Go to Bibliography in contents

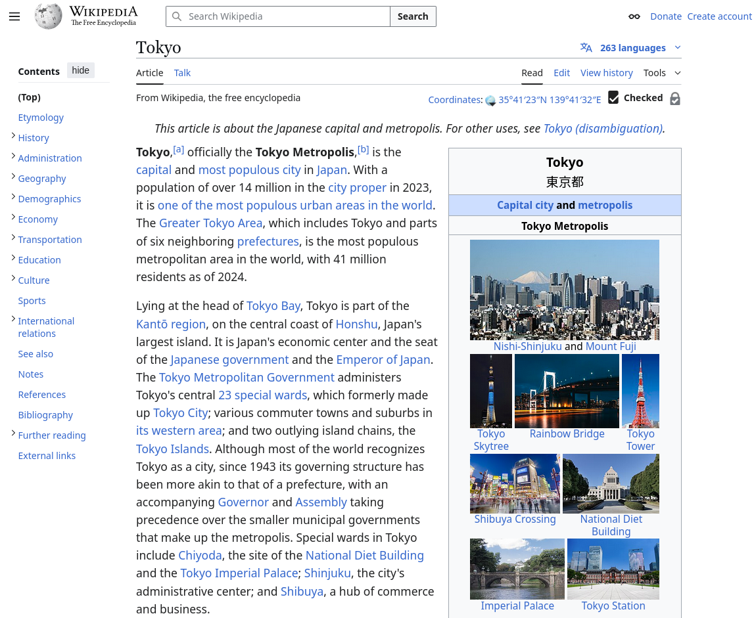click(x=45, y=414)
